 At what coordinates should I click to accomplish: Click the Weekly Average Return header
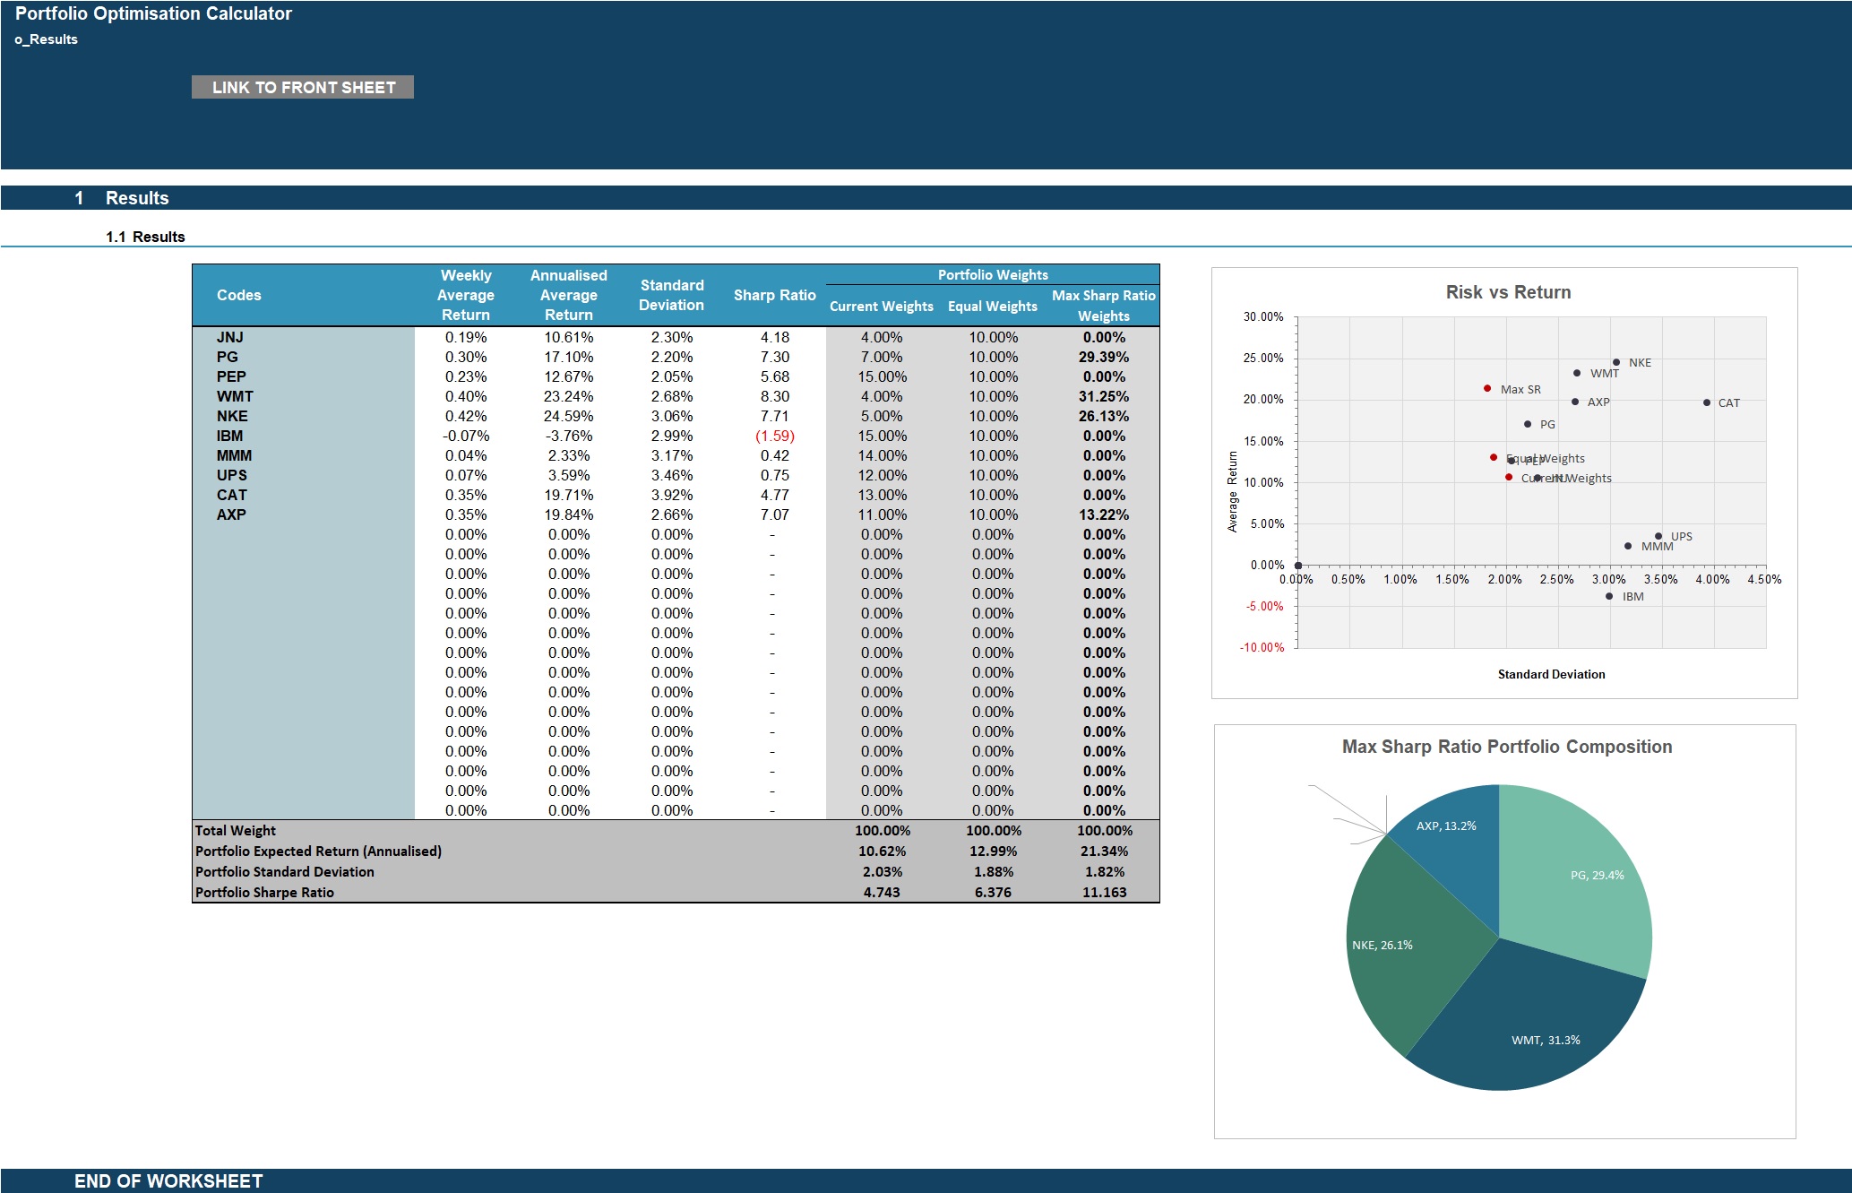click(466, 295)
